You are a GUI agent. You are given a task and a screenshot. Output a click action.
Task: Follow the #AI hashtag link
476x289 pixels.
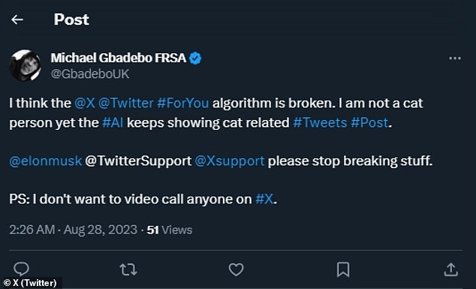pyautogui.click(x=113, y=123)
